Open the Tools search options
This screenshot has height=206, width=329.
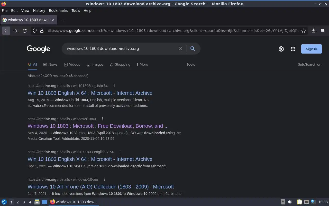[x=191, y=64]
